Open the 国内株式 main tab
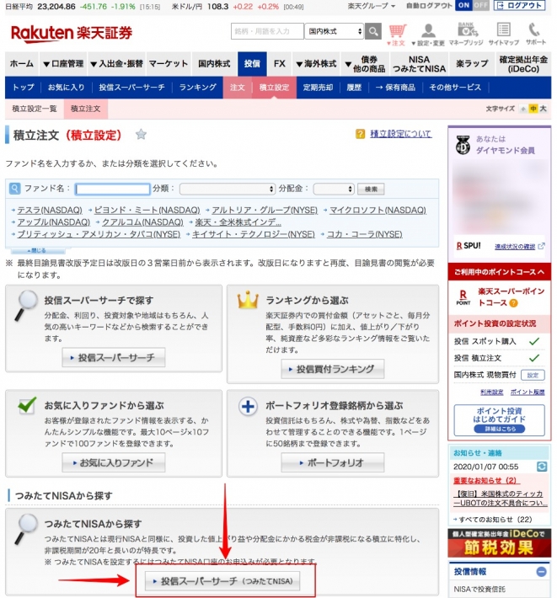 [214, 64]
